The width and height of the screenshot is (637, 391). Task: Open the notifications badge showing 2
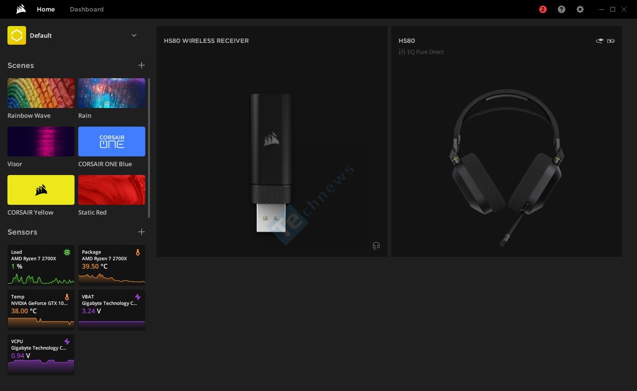click(543, 9)
